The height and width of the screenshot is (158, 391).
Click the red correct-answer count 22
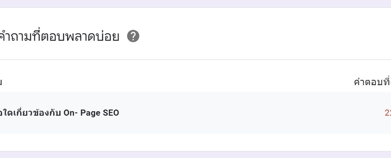[x=388, y=113]
